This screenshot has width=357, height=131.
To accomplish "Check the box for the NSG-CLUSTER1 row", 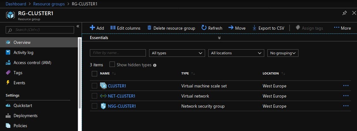I will (95, 106).
